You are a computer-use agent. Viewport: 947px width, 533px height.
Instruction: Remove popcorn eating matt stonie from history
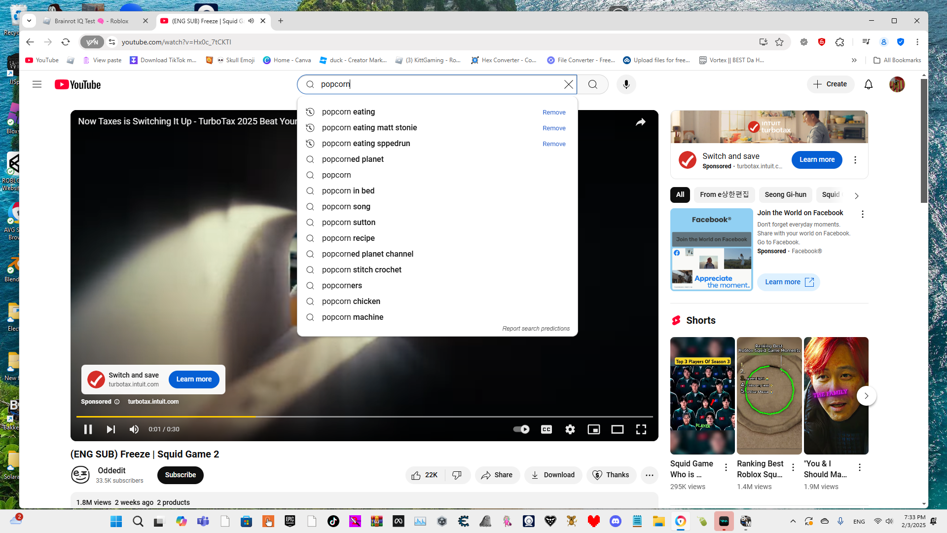(554, 128)
